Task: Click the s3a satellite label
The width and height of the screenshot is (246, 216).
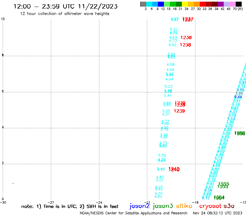Action: [x=229, y=206]
